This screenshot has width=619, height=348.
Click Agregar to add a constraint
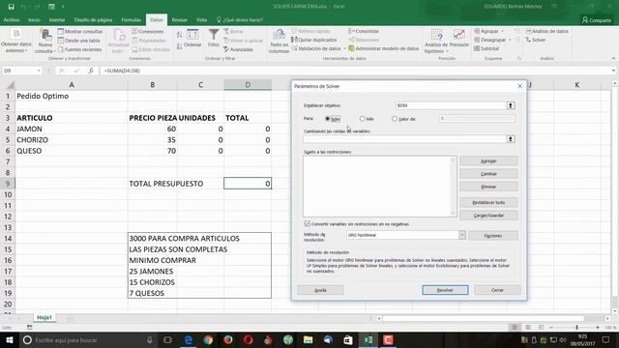click(488, 161)
